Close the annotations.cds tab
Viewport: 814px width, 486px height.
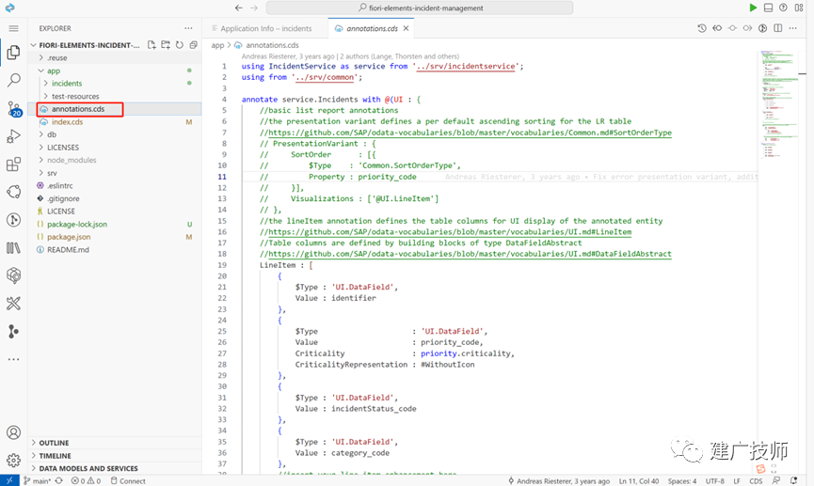pyautogui.click(x=406, y=28)
